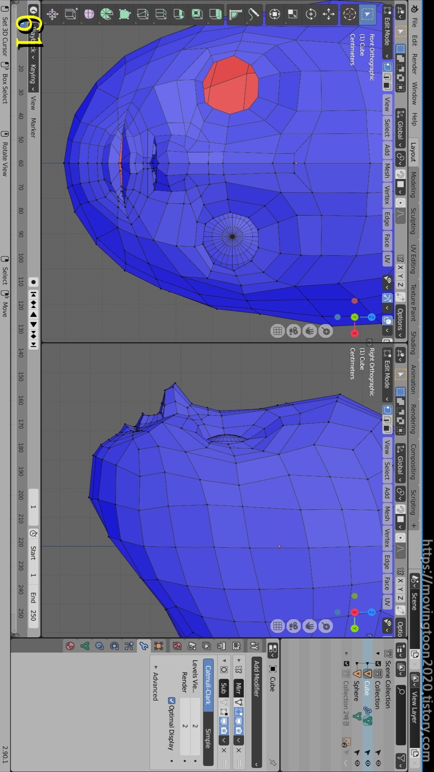
Task: Collapse the Mirror modifier panel
Action: [x=239, y=660]
